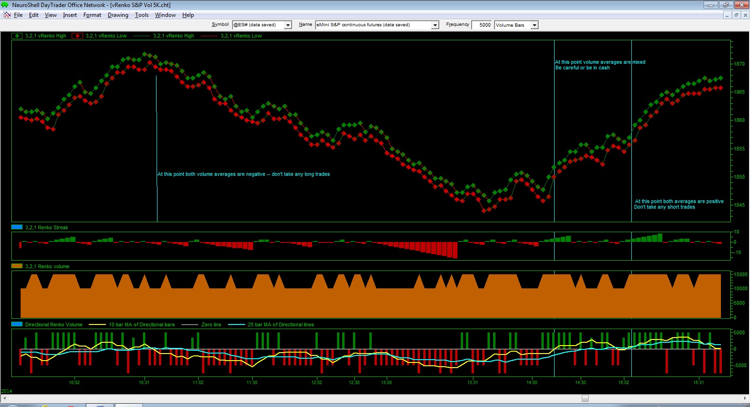Select the 'Don't take any short trades' annotation
This screenshot has width=750, height=407.
coord(679,204)
